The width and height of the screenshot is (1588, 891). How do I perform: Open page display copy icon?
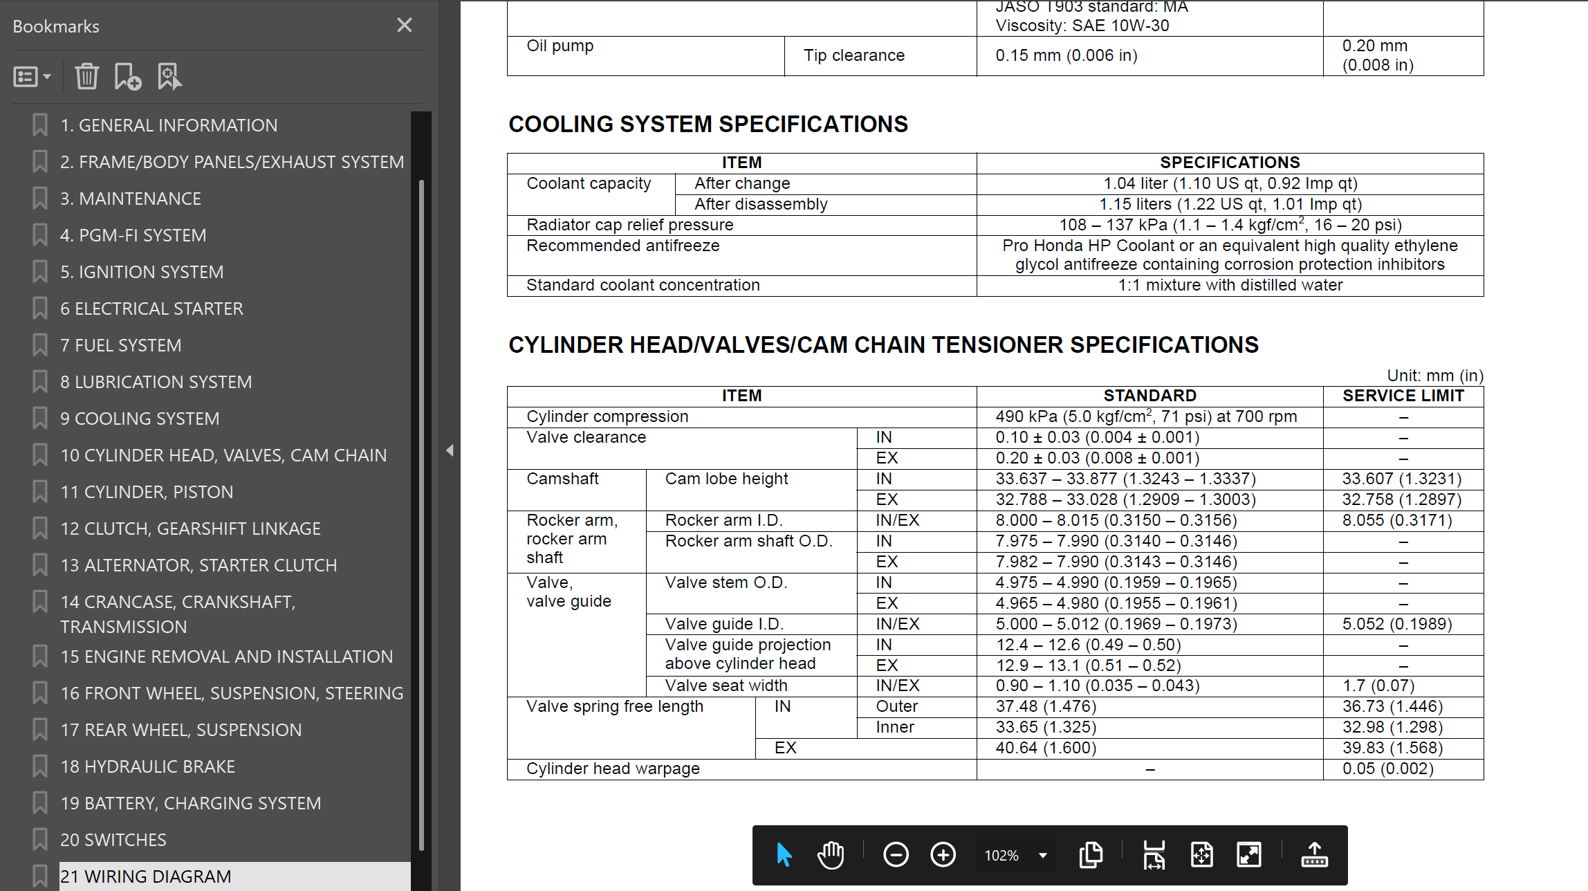pos(1091,855)
